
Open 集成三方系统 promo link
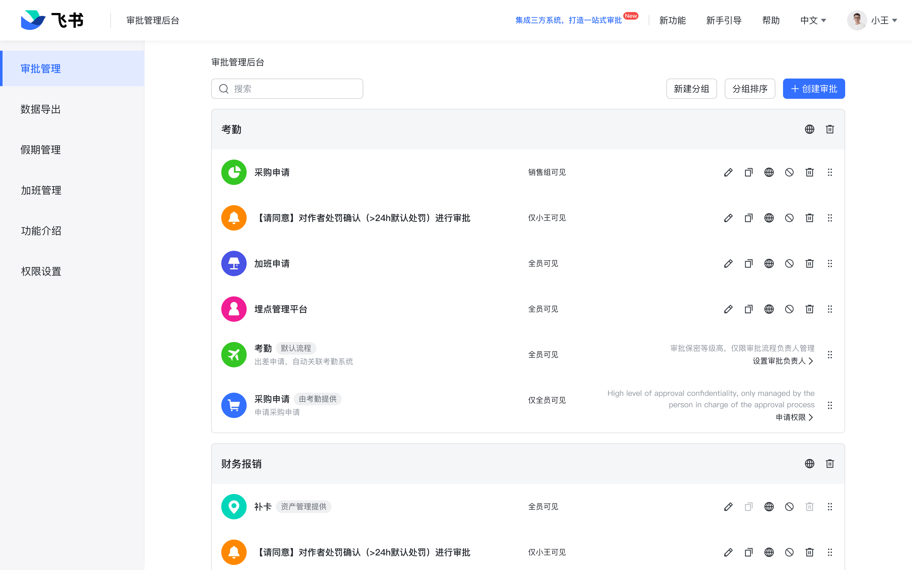(x=568, y=20)
